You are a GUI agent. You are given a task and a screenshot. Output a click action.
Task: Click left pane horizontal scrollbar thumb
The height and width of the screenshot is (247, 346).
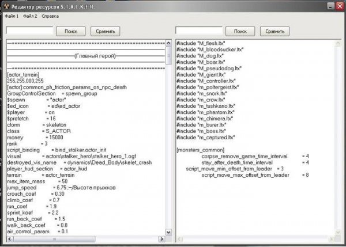click(55, 239)
